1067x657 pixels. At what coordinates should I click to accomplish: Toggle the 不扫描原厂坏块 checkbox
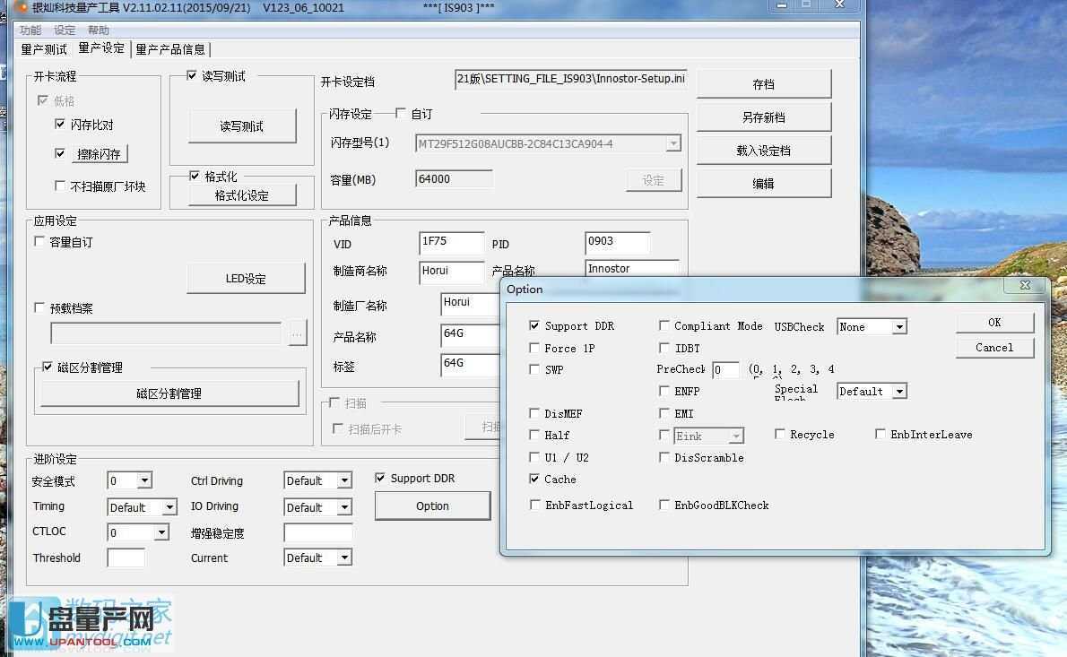pyautogui.click(x=61, y=186)
